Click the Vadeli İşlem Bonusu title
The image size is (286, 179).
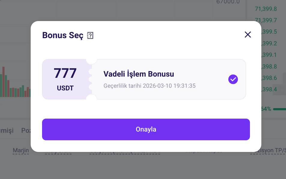pyautogui.click(x=138, y=74)
